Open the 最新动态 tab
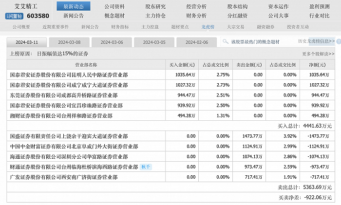The width and height of the screenshot is (341, 205). coord(74,6)
